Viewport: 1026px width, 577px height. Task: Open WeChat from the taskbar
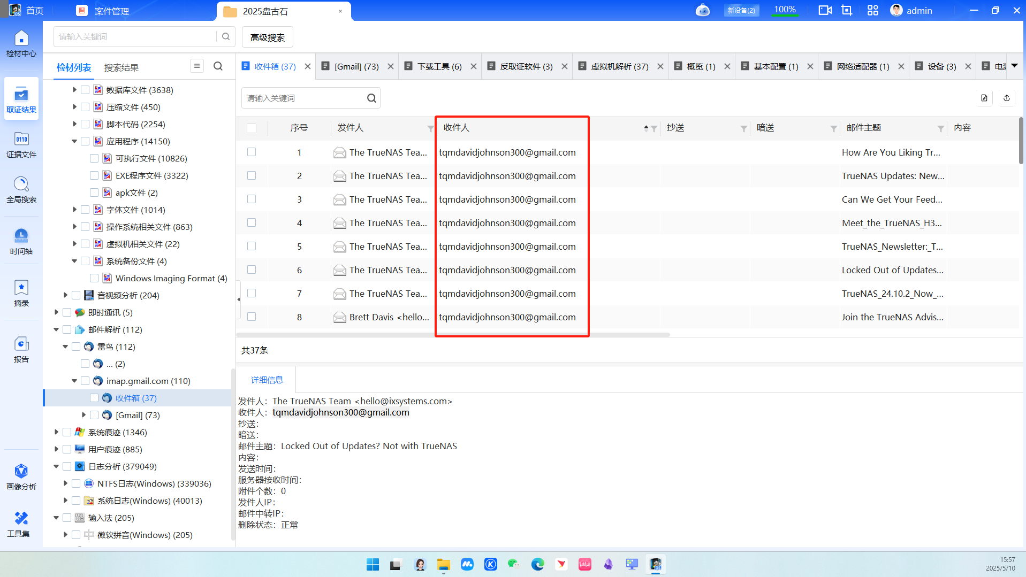click(x=514, y=564)
